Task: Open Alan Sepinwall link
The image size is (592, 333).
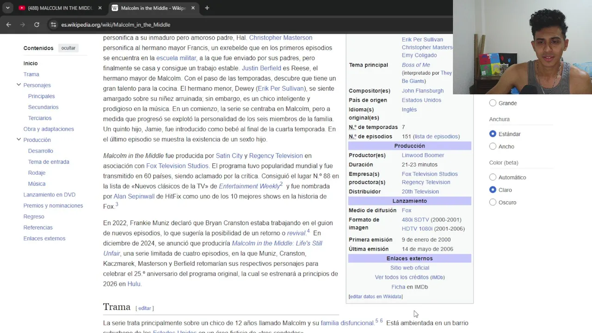Action: coord(134,197)
